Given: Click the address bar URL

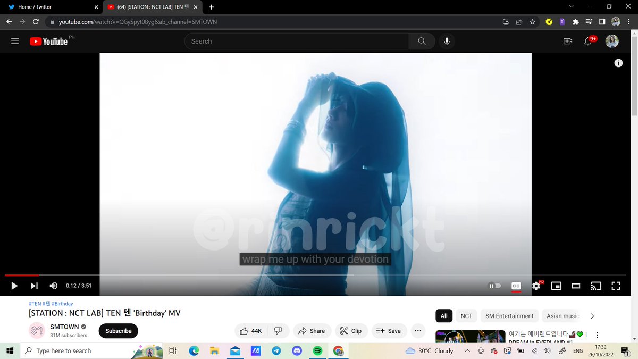Looking at the screenshot, I should click(x=138, y=22).
